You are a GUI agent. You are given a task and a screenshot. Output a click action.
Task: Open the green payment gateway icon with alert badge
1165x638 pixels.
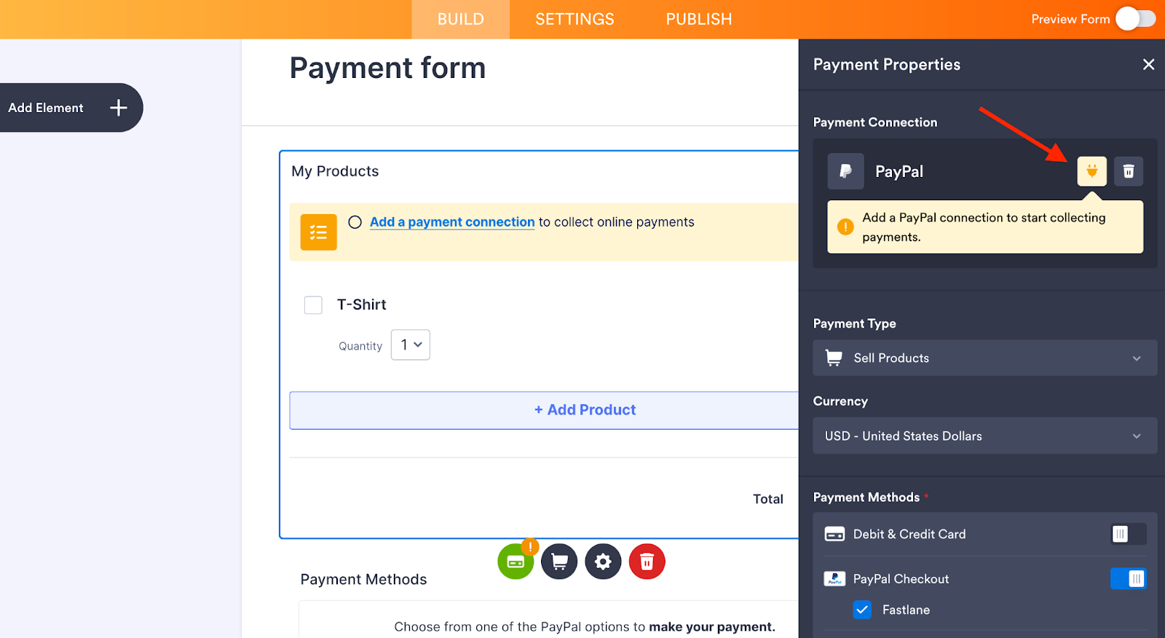point(516,561)
